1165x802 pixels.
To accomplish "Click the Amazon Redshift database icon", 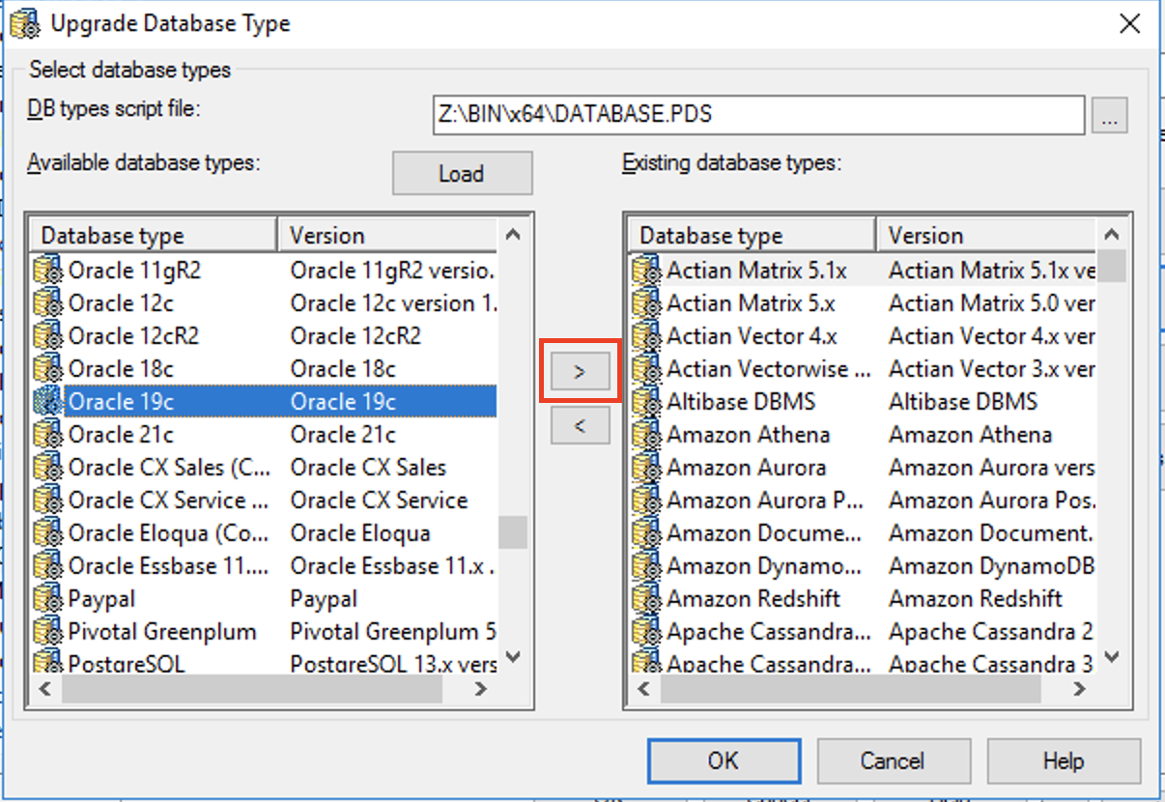I will point(645,598).
